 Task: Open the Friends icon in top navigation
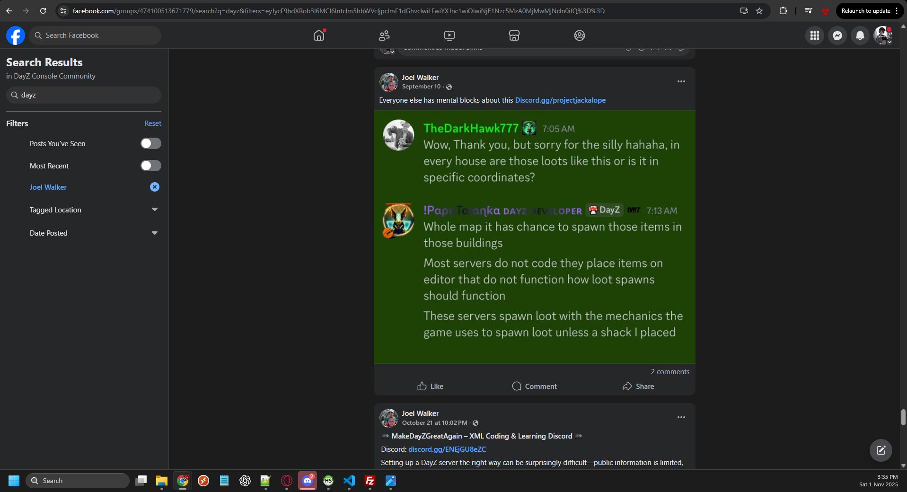384,35
